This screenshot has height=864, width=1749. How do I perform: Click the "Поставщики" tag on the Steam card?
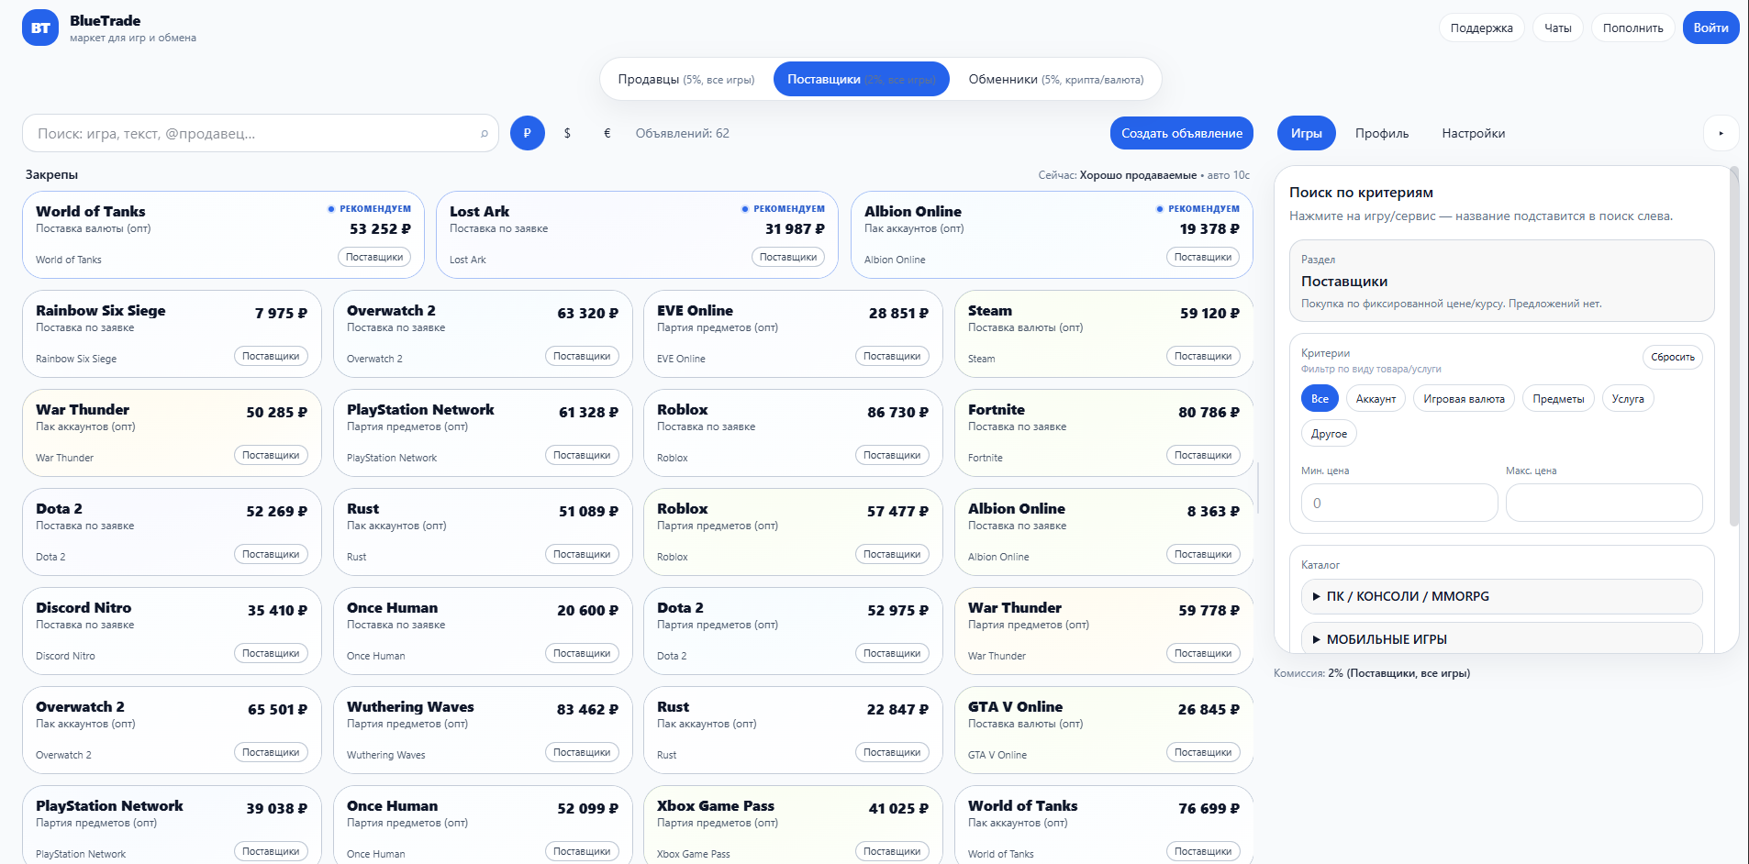1203,356
